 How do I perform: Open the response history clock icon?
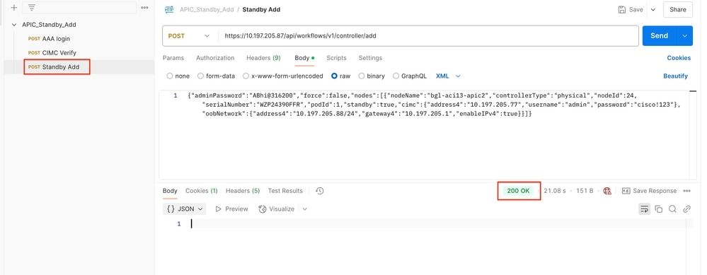pyautogui.click(x=320, y=191)
